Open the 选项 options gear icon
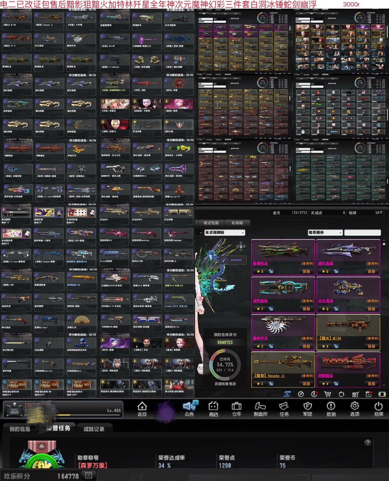 pos(355,406)
